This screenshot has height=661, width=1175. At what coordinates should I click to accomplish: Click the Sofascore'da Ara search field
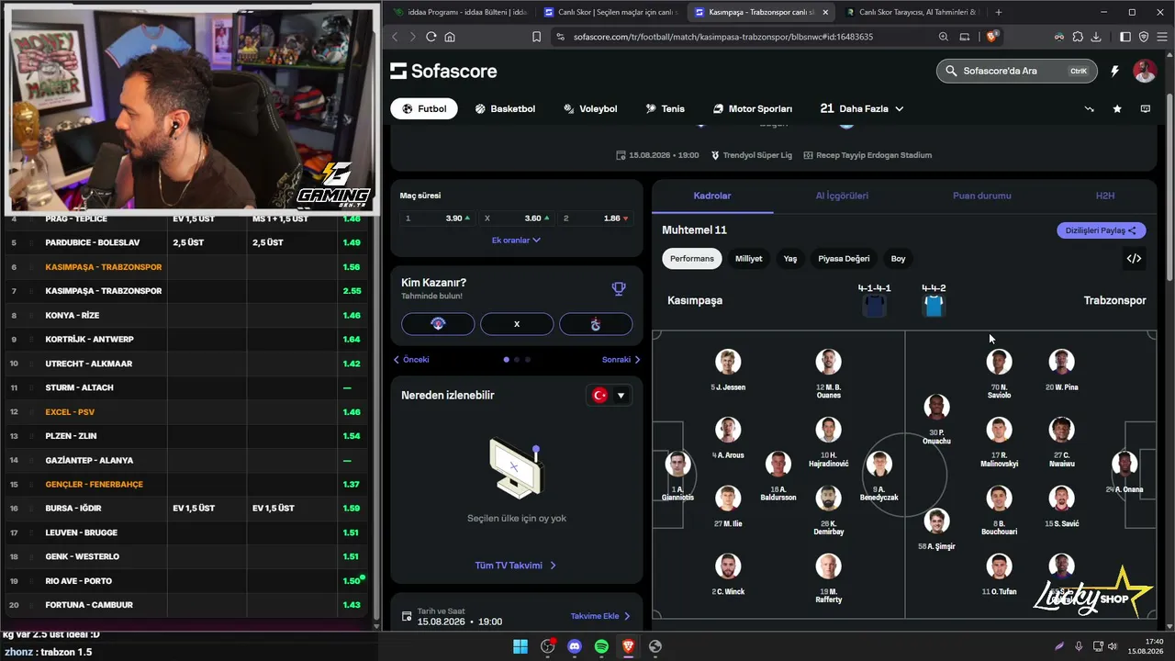click(1016, 71)
